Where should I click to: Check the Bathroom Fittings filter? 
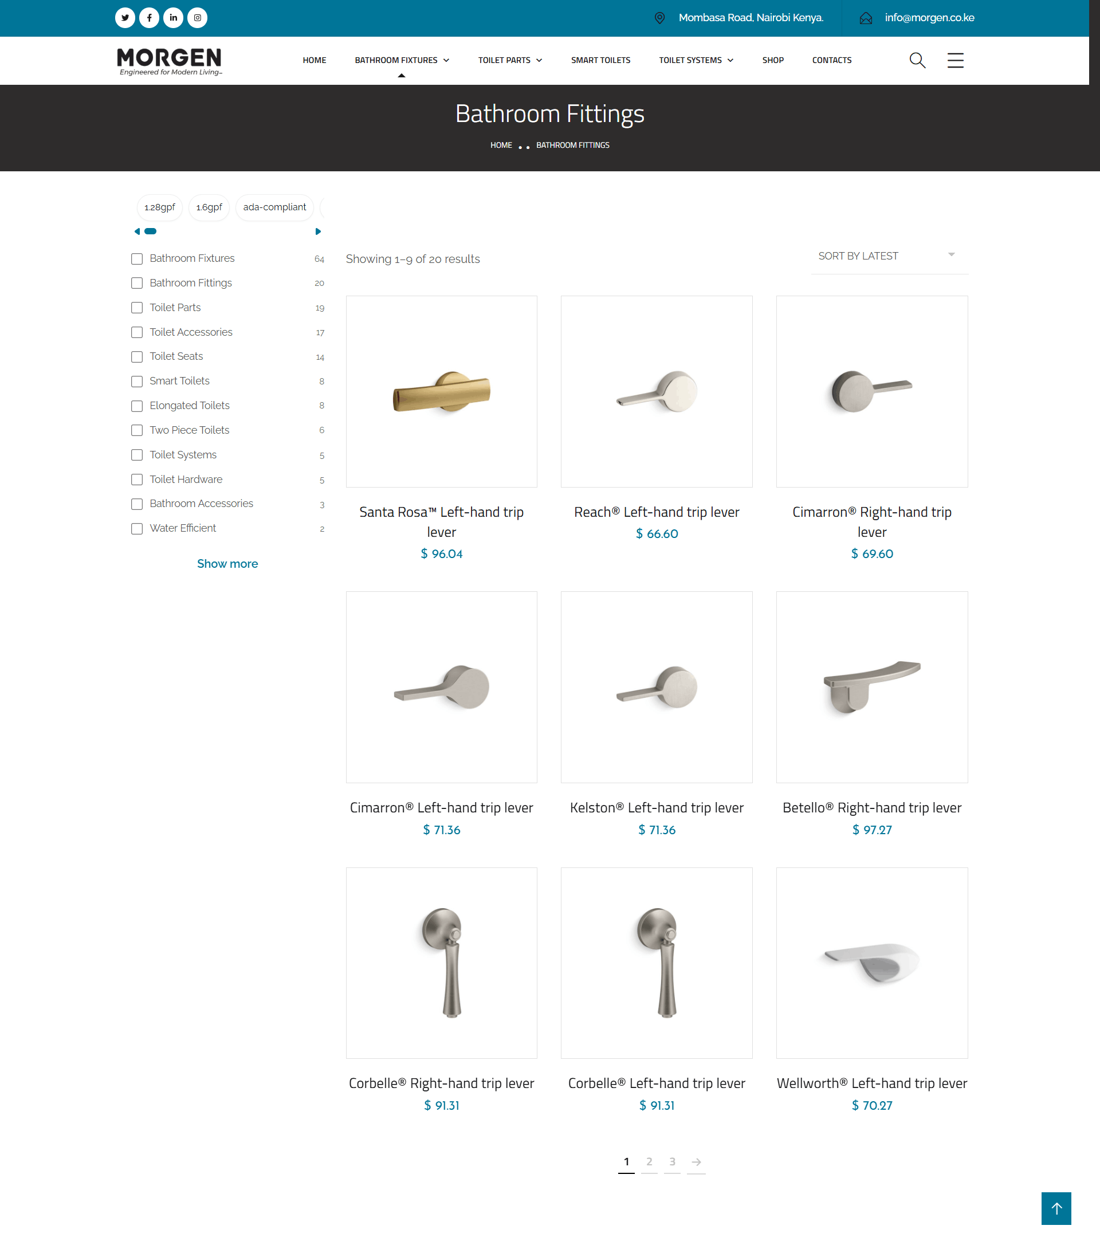137,283
